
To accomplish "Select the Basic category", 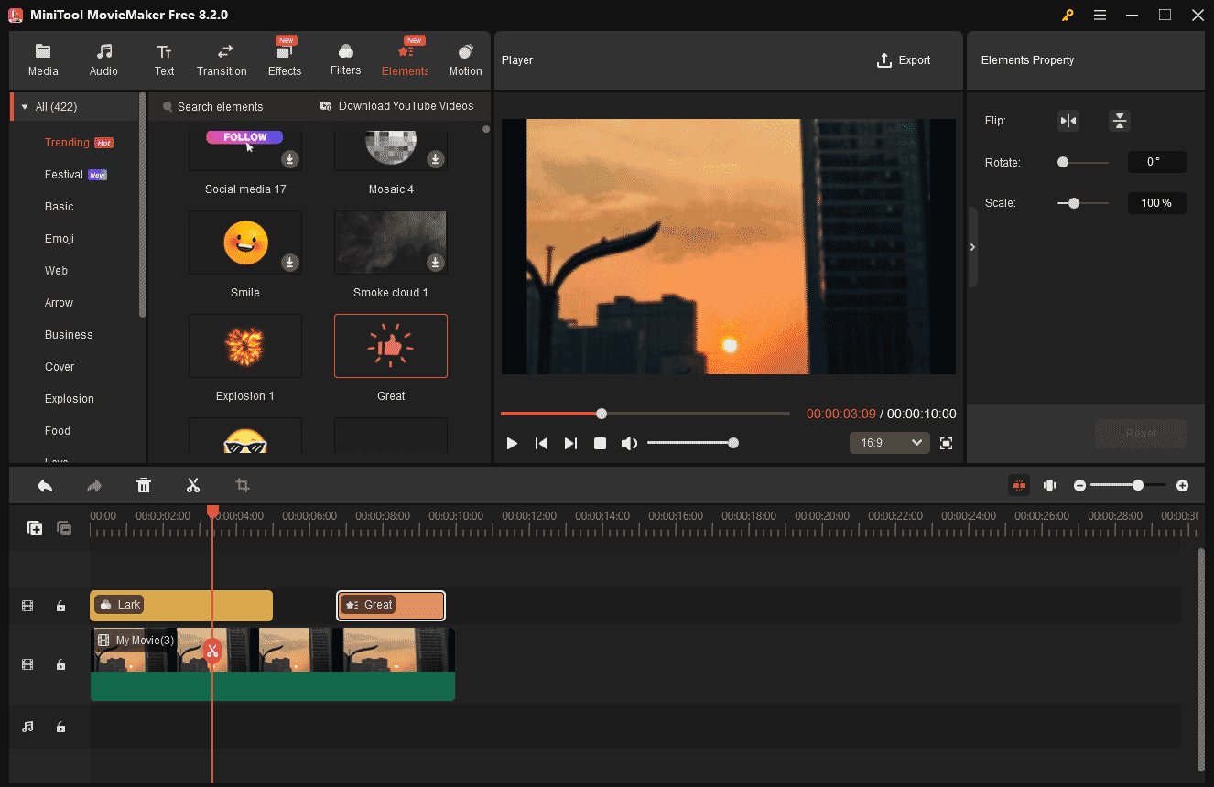I will [59, 207].
